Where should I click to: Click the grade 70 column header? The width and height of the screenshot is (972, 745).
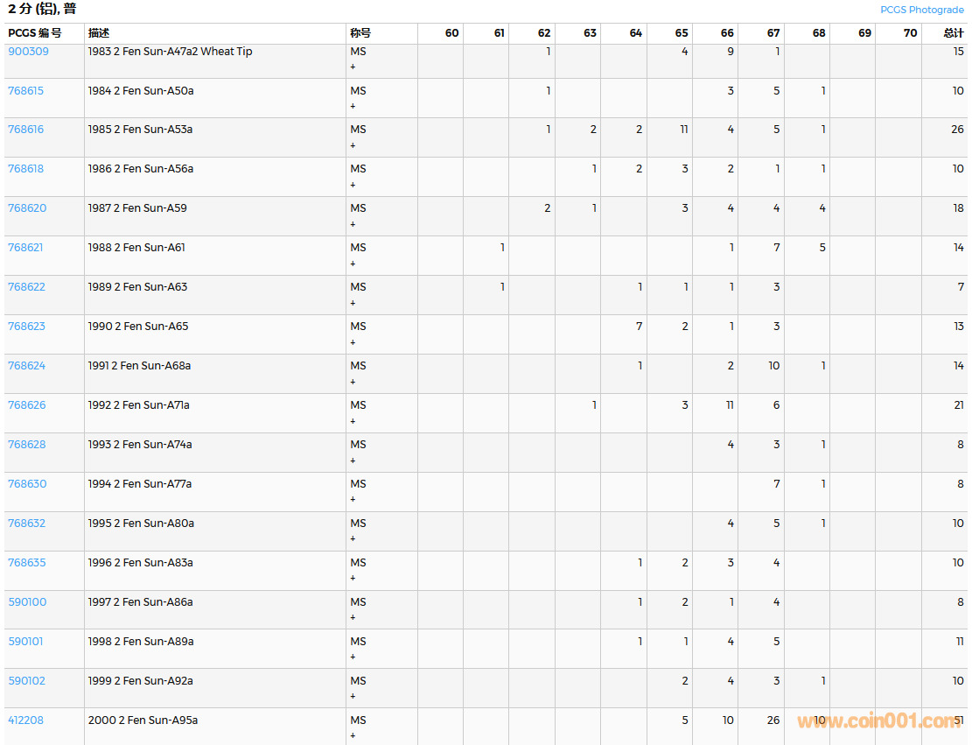(910, 33)
